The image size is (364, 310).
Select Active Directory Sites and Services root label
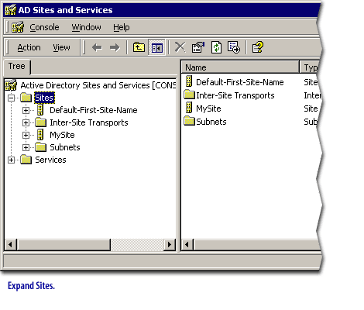click(x=98, y=85)
